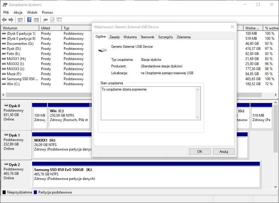Switch to the Ogólne tab

point(101,37)
